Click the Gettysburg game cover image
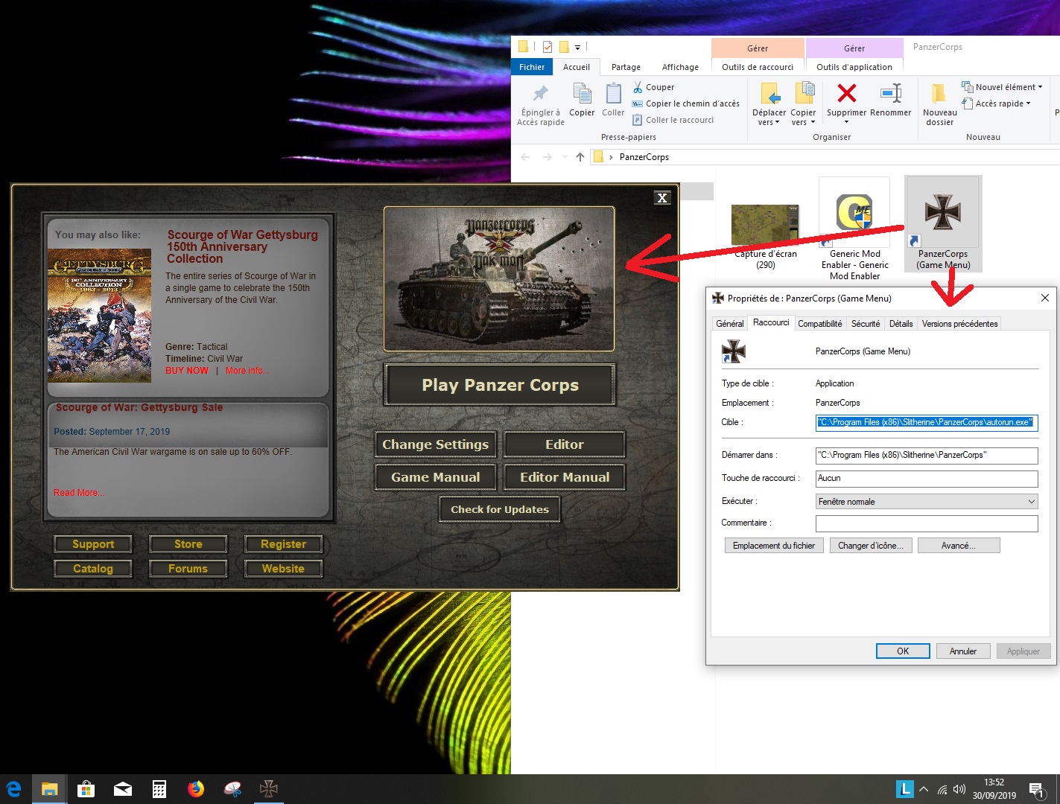 99,316
